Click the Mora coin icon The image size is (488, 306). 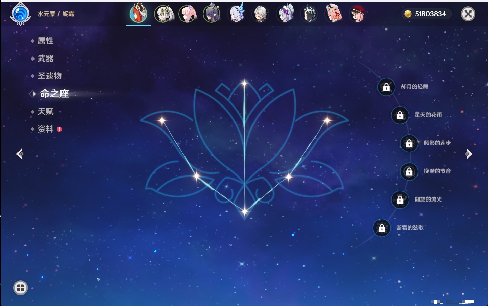point(408,14)
